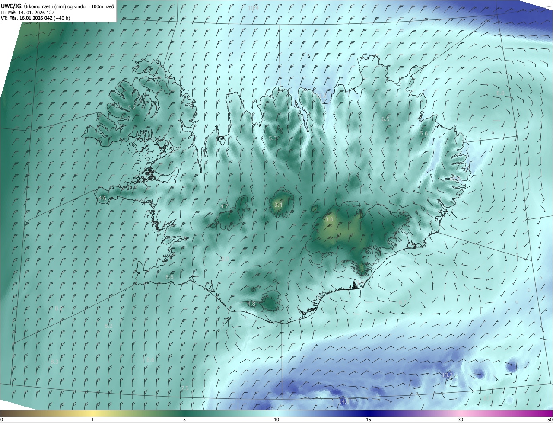The image size is (553, 423).
Task: Click the 8.0 value label over the northeast sea
Action: [500, 93]
